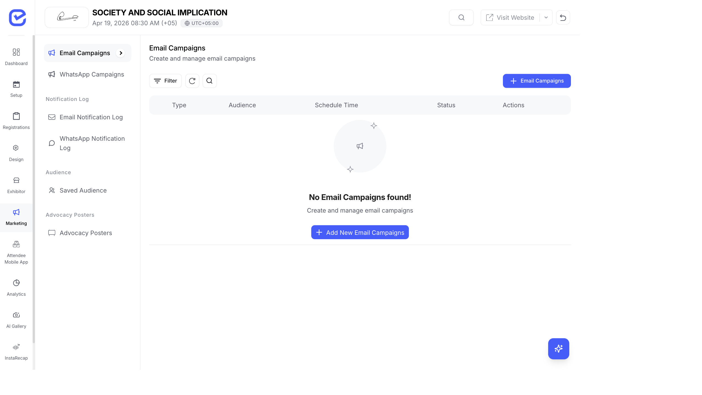Click the Advocacy Posters section heading

(70, 215)
